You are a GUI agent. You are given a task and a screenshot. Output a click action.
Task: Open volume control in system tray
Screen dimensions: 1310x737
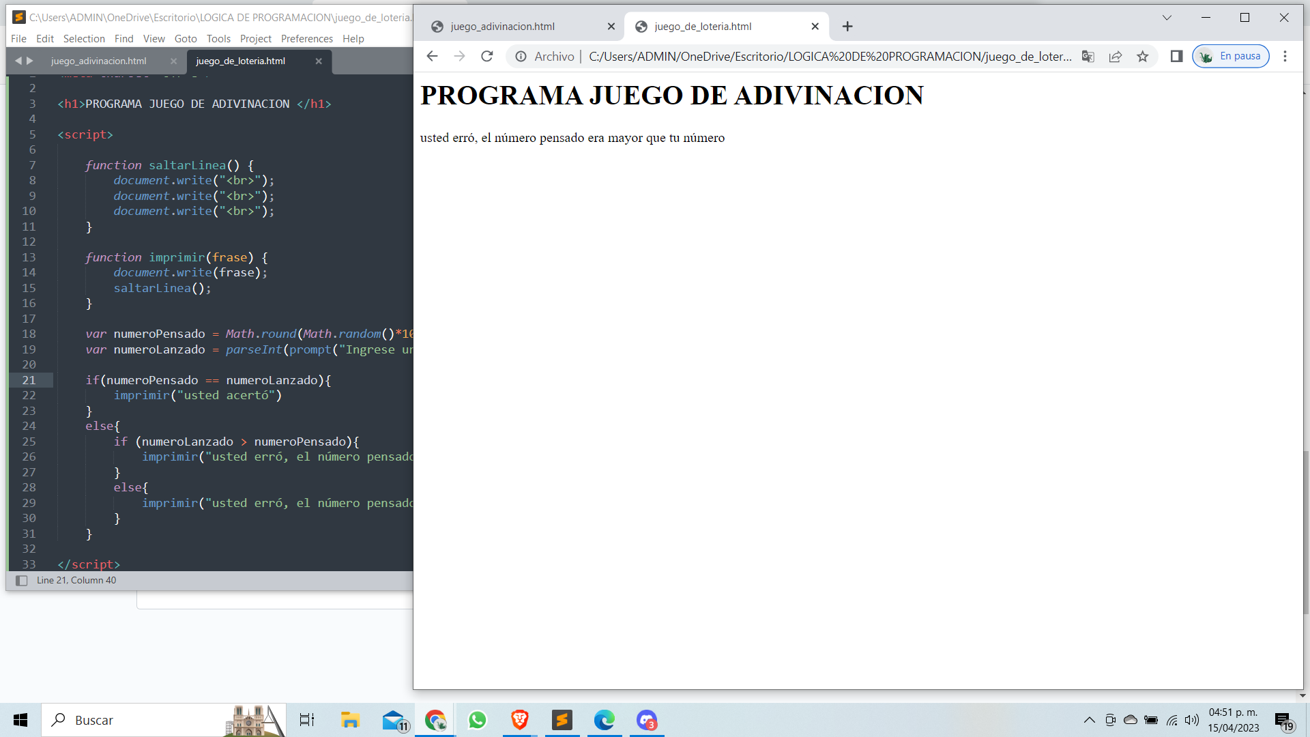click(x=1192, y=720)
